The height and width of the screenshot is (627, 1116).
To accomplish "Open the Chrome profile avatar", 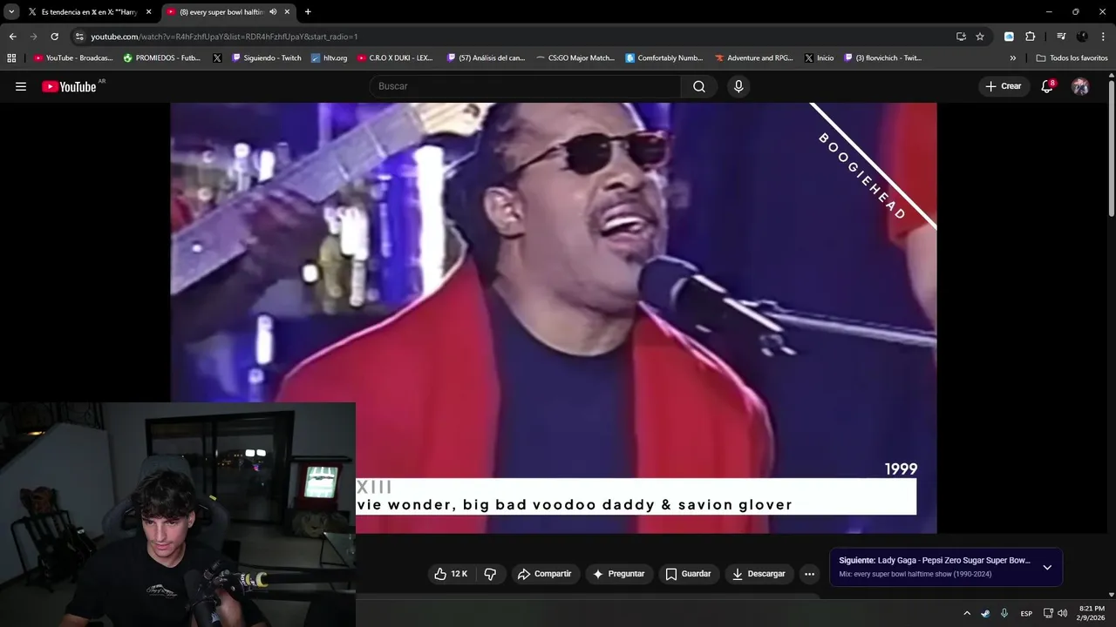I will click(1082, 37).
